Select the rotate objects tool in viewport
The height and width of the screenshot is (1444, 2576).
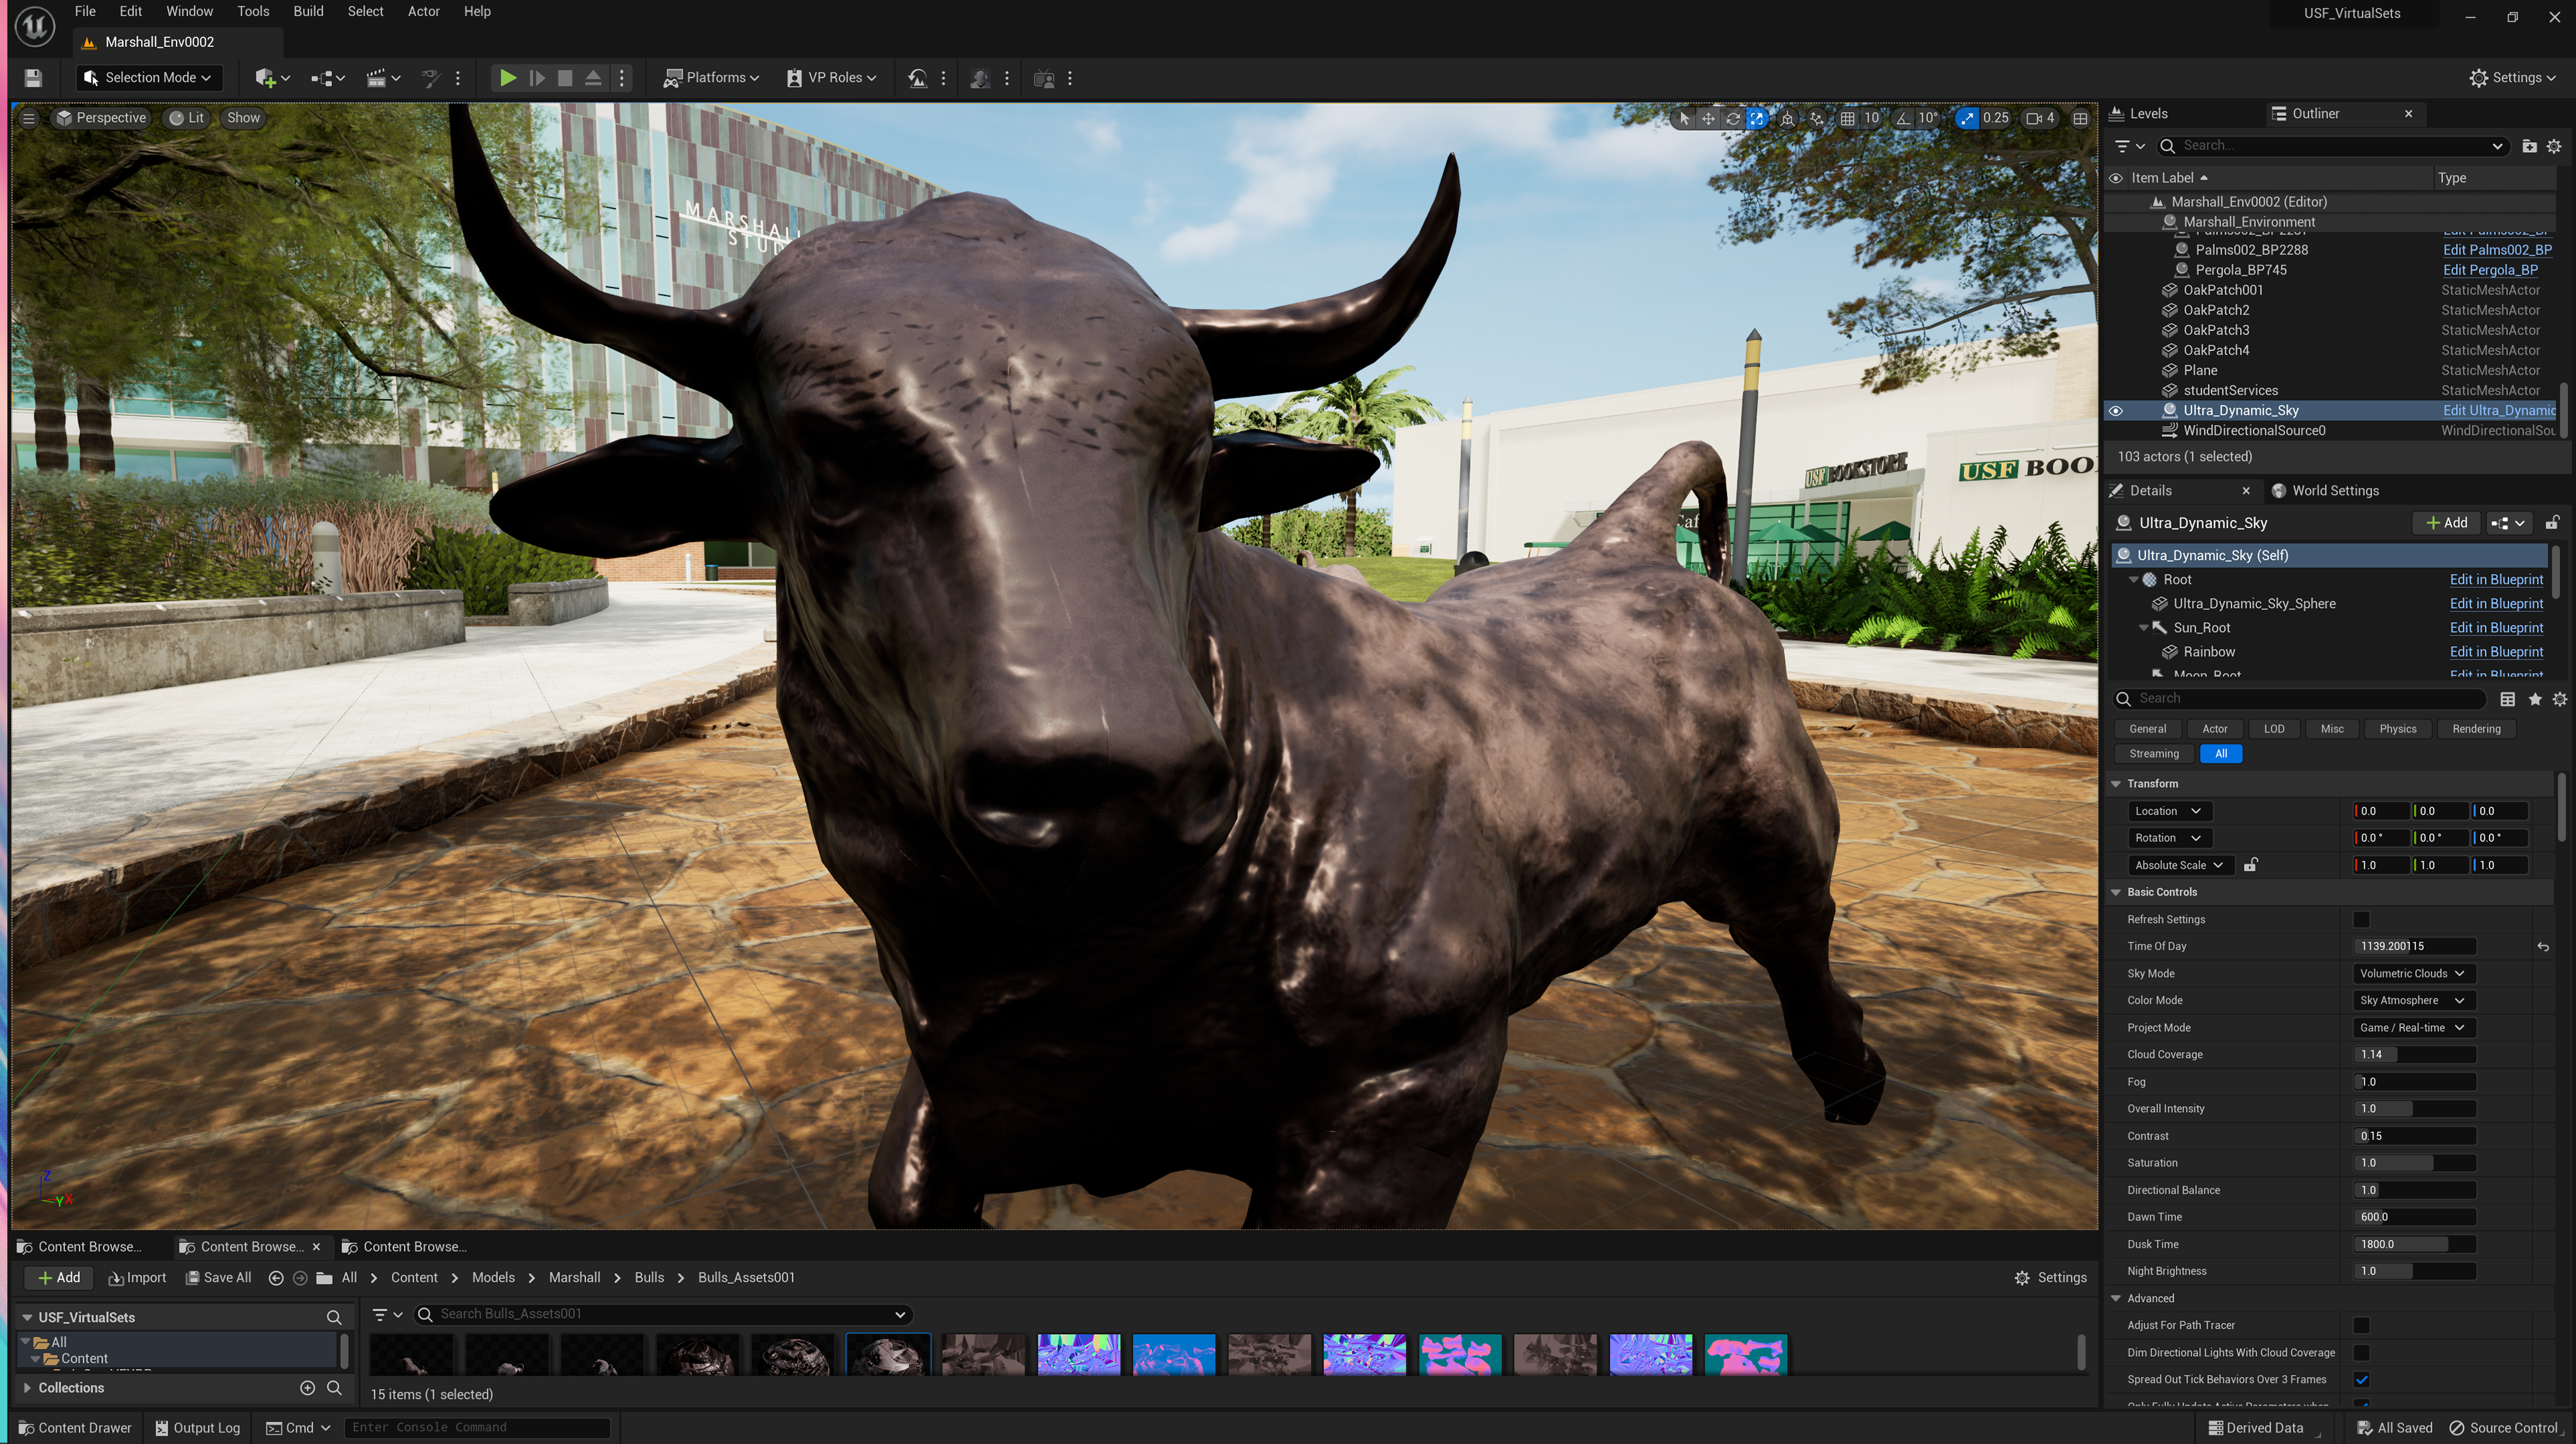[1733, 118]
